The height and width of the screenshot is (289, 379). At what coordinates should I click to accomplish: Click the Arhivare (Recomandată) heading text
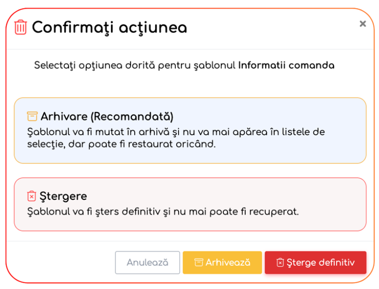pos(107,116)
